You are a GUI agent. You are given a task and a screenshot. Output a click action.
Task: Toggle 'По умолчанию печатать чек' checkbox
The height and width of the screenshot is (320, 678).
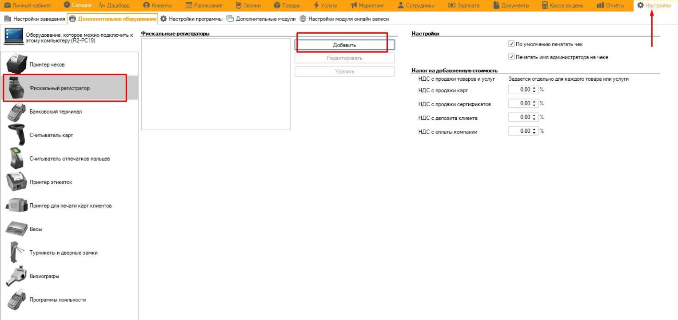[x=511, y=44]
